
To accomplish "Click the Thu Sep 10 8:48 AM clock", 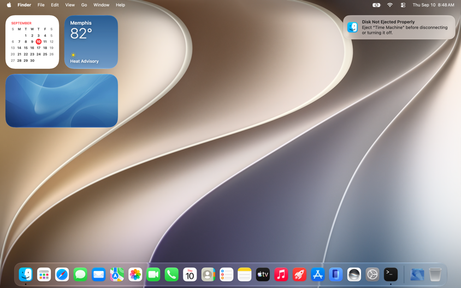I will 433,5.
